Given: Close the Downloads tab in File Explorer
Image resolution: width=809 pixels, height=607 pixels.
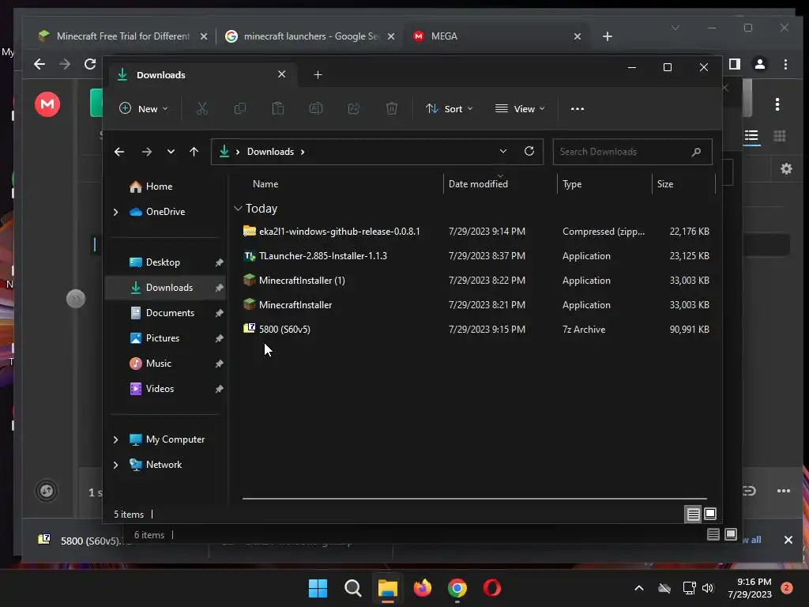Looking at the screenshot, I should pyautogui.click(x=282, y=74).
